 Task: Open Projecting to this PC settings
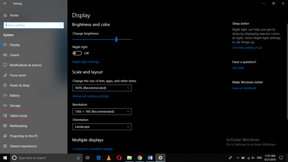[x=23, y=136]
